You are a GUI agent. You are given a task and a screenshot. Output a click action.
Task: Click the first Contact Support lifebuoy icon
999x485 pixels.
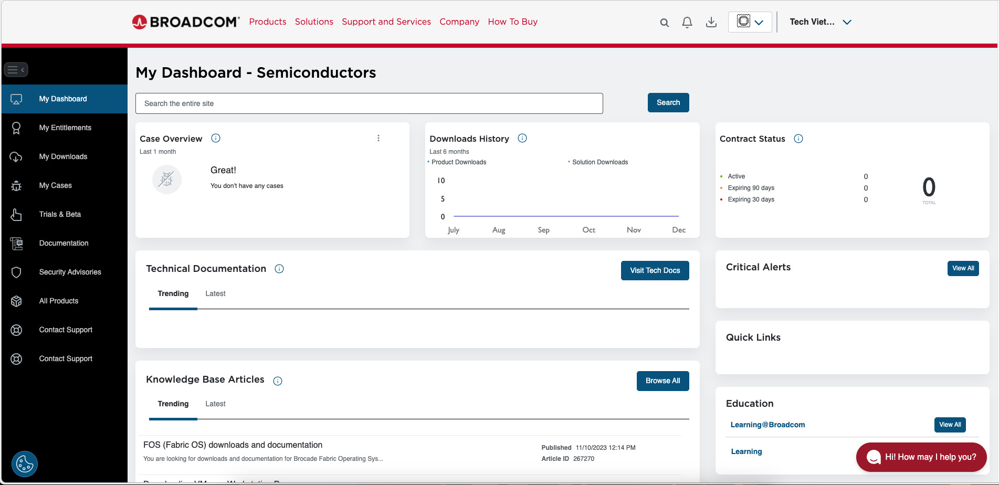[16, 330]
